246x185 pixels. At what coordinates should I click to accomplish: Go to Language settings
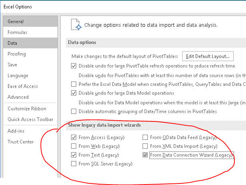coord(30,76)
